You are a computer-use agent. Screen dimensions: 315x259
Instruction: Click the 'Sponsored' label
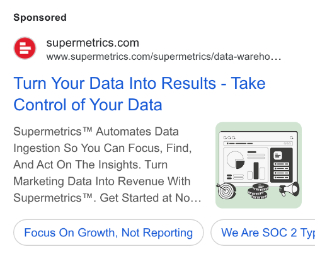(40, 18)
